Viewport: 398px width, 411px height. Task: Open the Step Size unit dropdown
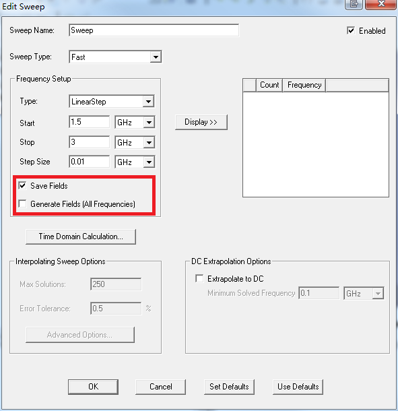149,162
